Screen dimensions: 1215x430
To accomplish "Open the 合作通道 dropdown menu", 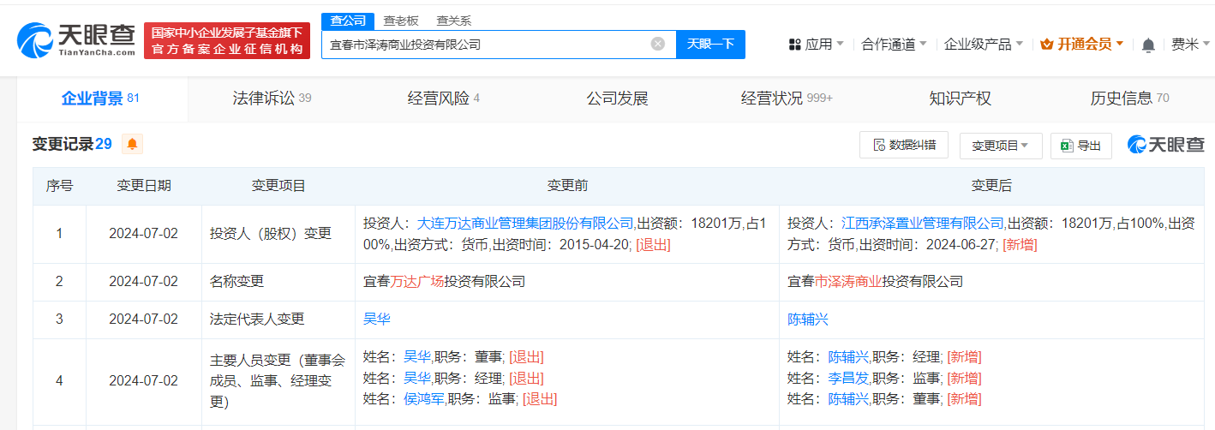I will 894,45.
